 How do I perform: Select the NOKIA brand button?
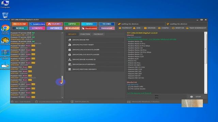[x=20, y=28]
